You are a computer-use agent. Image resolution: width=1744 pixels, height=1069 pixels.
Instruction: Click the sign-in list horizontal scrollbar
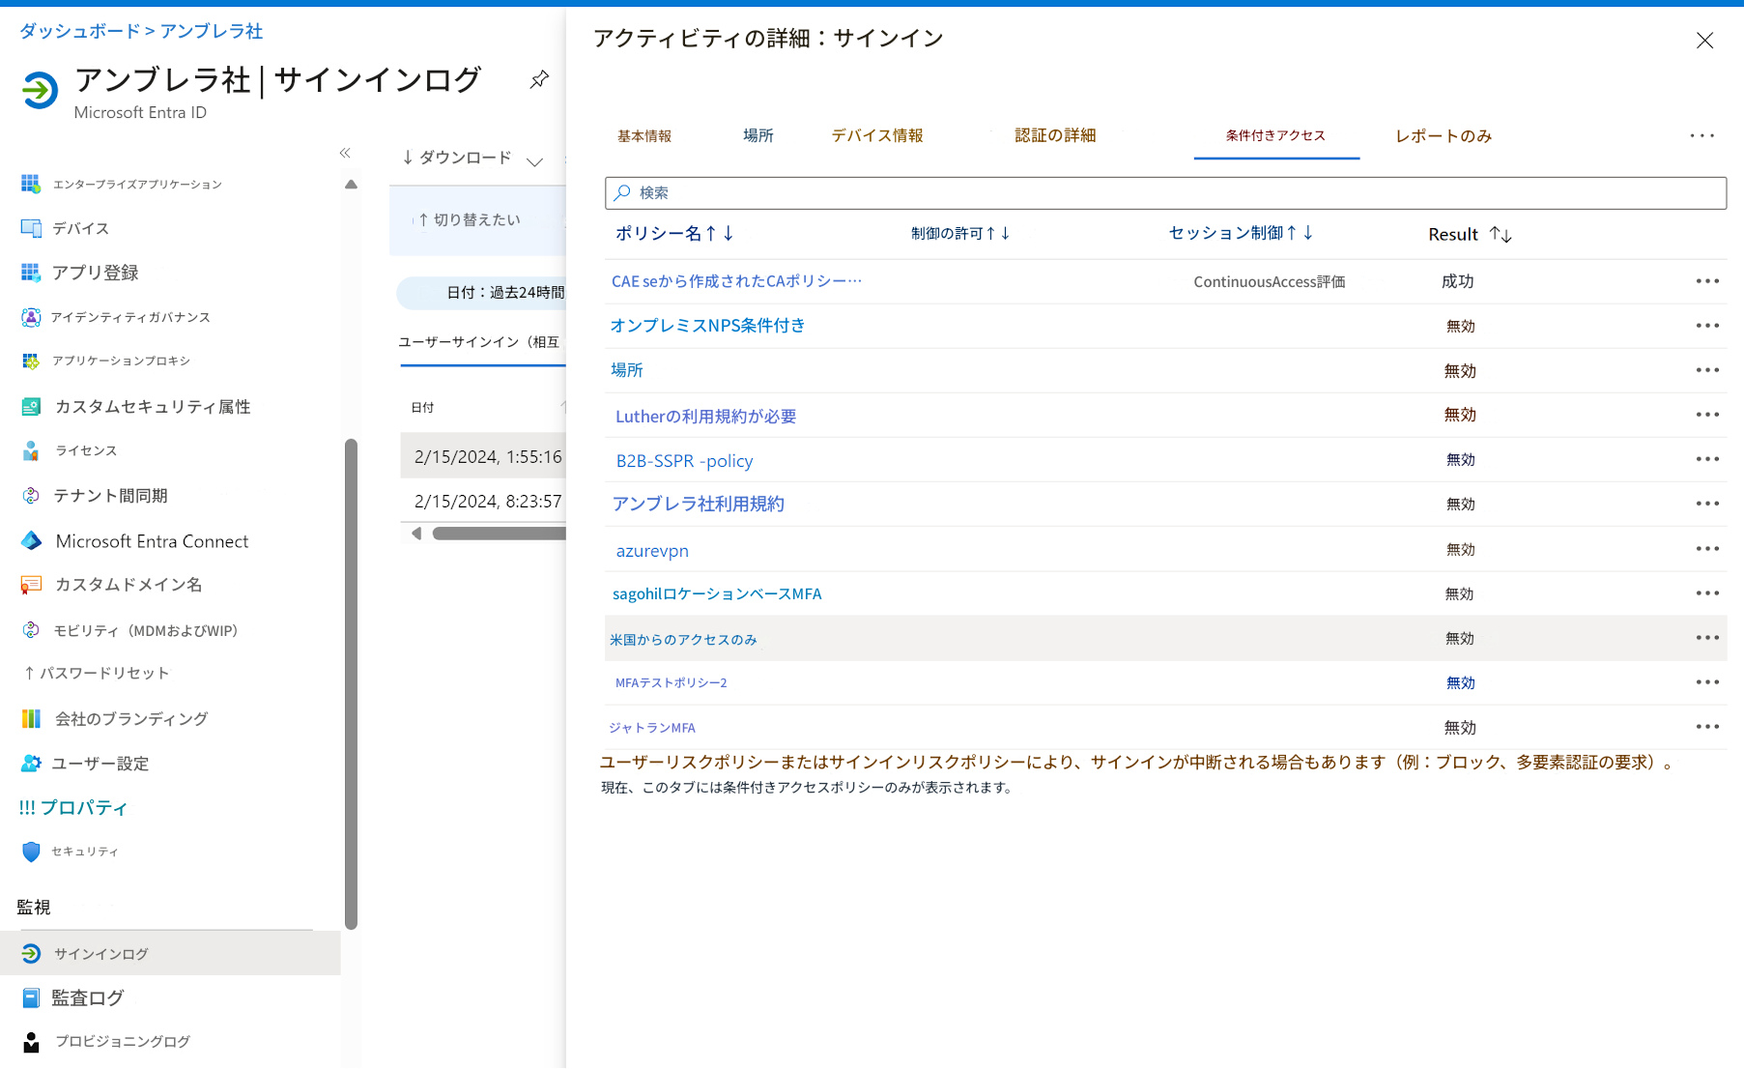[x=499, y=534]
